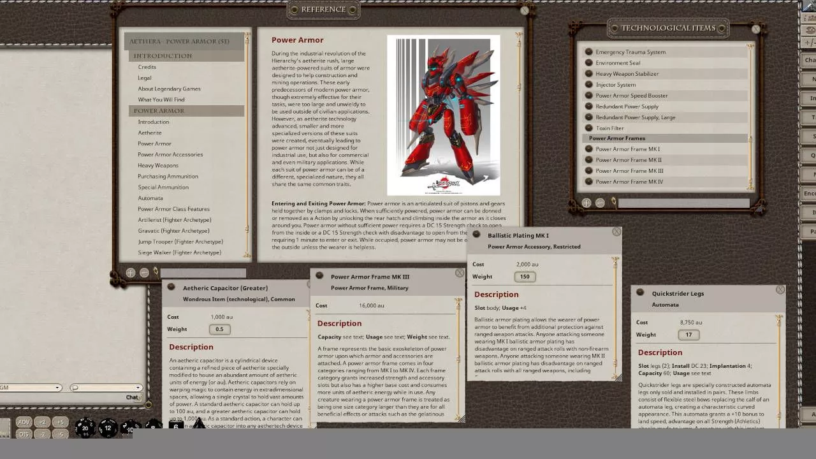This screenshot has height=459, width=816.
Task: Open the Heavy Weapons page
Action: tap(158, 165)
